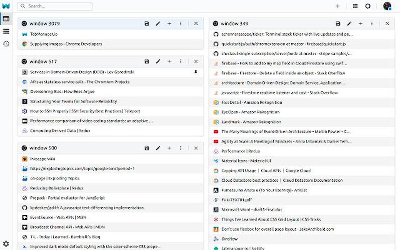The width and height of the screenshot is (400, 250).
Task: Open TabManager settings via the top-bar gear
Action: [368, 6]
